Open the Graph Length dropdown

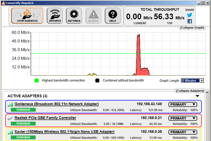point(192,81)
